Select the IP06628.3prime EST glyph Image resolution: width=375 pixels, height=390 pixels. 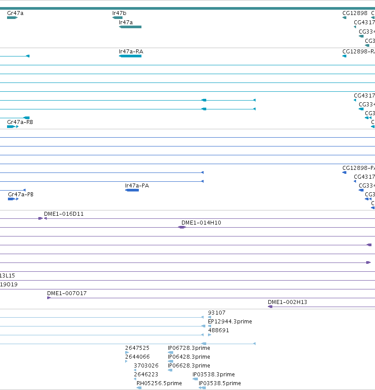tap(170, 370)
